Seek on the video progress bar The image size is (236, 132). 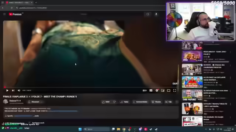90,87
